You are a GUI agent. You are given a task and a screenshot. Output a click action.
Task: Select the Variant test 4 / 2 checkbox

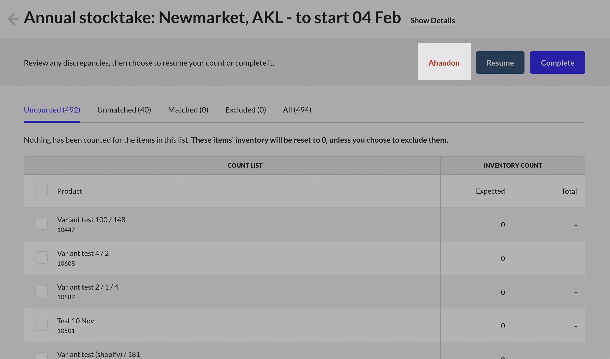tap(42, 257)
